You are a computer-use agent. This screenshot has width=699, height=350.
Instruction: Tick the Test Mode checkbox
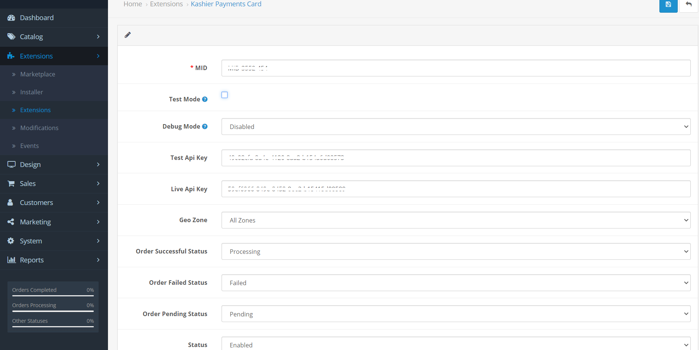point(225,95)
